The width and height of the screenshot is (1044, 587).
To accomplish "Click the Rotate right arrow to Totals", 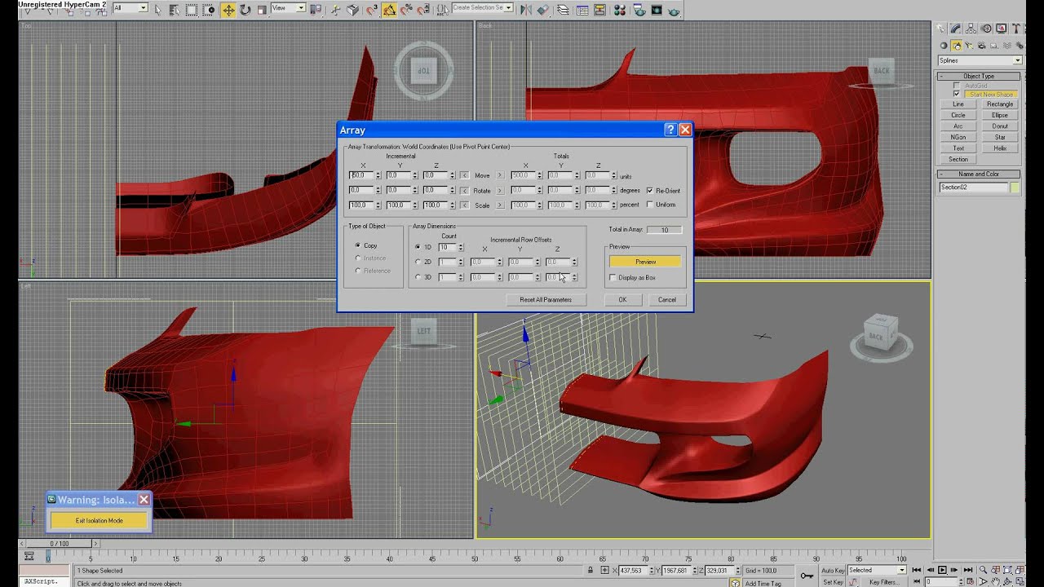I will pyautogui.click(x=500, y=191).
